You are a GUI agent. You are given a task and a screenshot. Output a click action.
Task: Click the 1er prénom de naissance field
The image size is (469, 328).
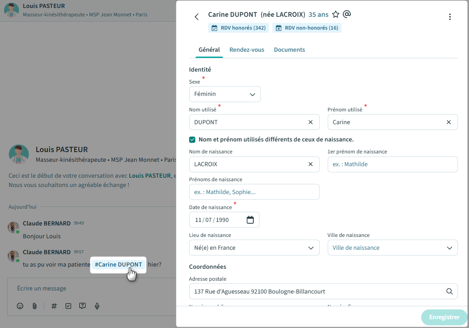pyautogui.click(x=392, y=164)
